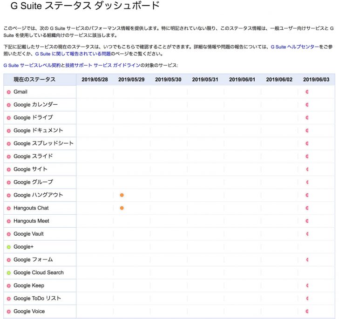Click Hangouts Meet current status dot

click(x=9, y=221)
